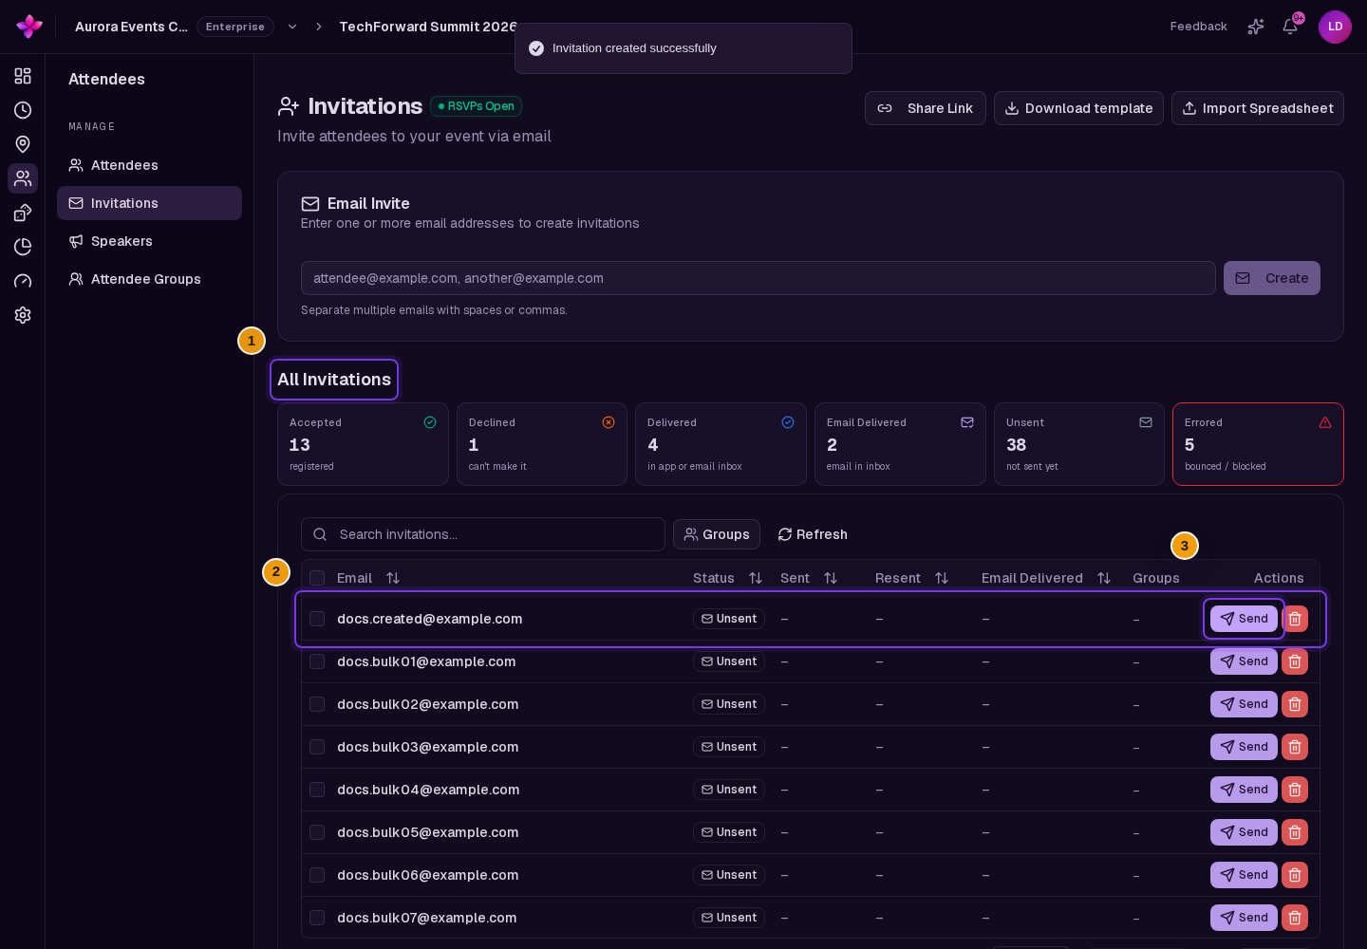Delete the docs.created@example.com invitation
1367x949 pixels.
click(1295, 619)
